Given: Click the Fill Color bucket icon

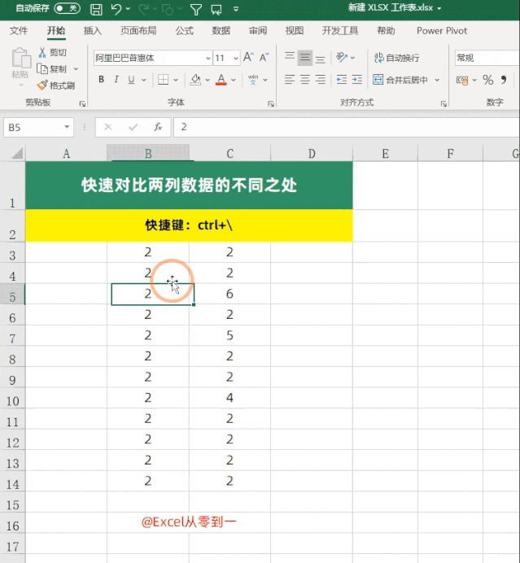Looking at the screenshot, I should (x=196, y=80).
